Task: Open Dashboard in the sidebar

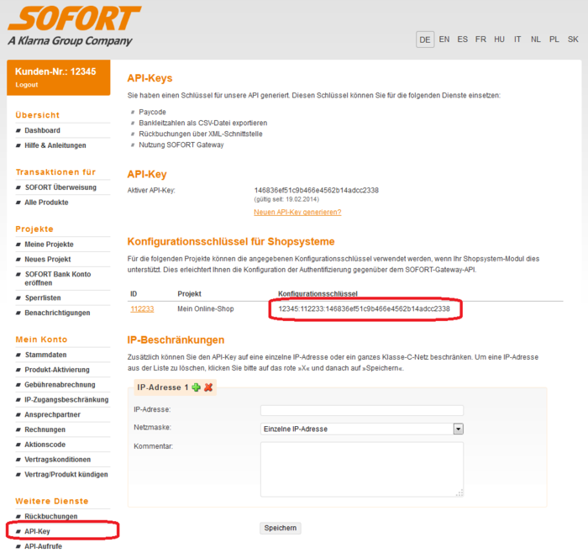Action: click(42, 130)
